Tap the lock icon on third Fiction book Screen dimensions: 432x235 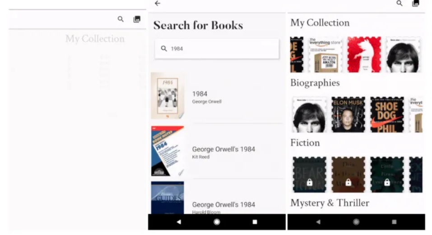pos(387,182)
